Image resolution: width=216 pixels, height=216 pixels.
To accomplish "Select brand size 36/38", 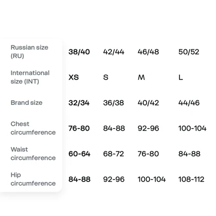I will [x=114, y=103].
